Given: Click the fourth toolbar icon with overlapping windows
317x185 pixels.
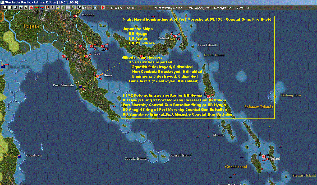Looking at the screenshot, I should (x=21, y=8).
